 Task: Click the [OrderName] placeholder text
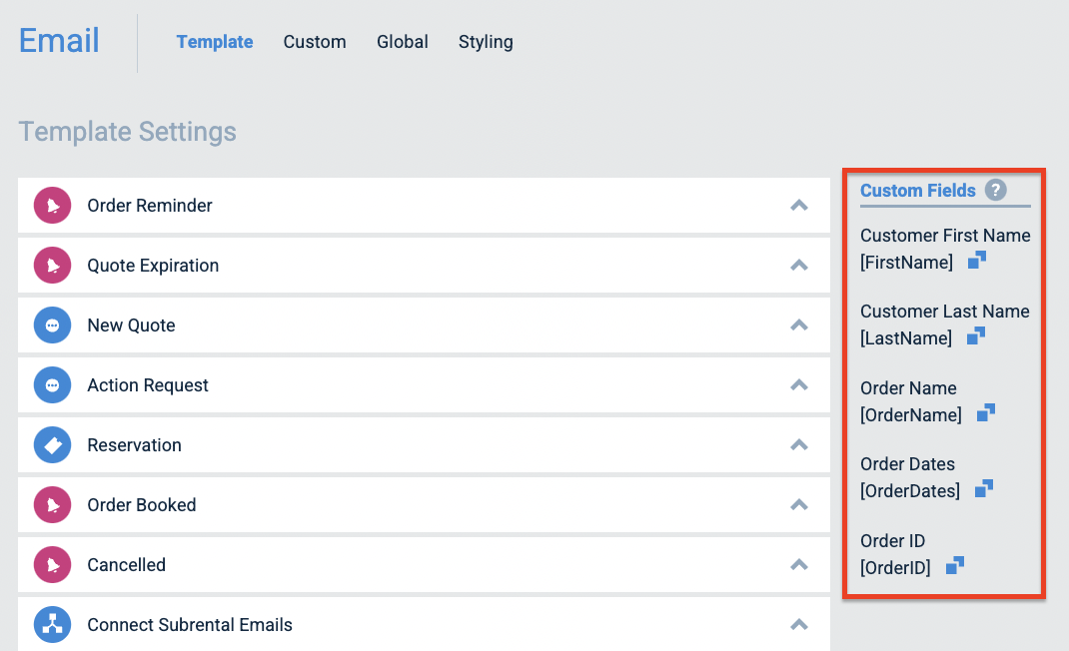click(x=911, y=415)
